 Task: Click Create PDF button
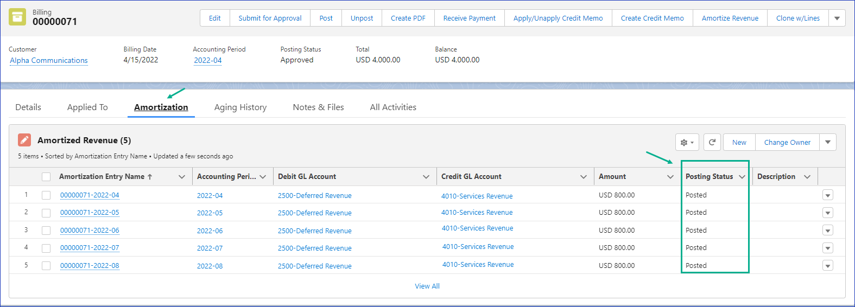[x=408, y=18]
